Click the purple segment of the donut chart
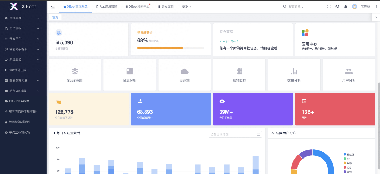Viewport: 380px width, 174px height. pos(306,154)
